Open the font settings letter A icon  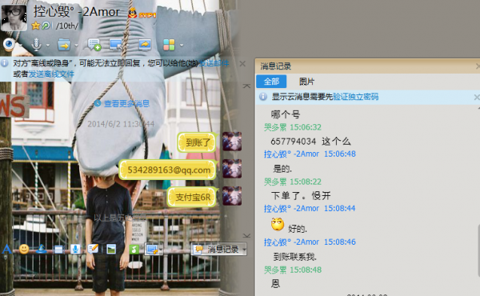click(6, 249)
